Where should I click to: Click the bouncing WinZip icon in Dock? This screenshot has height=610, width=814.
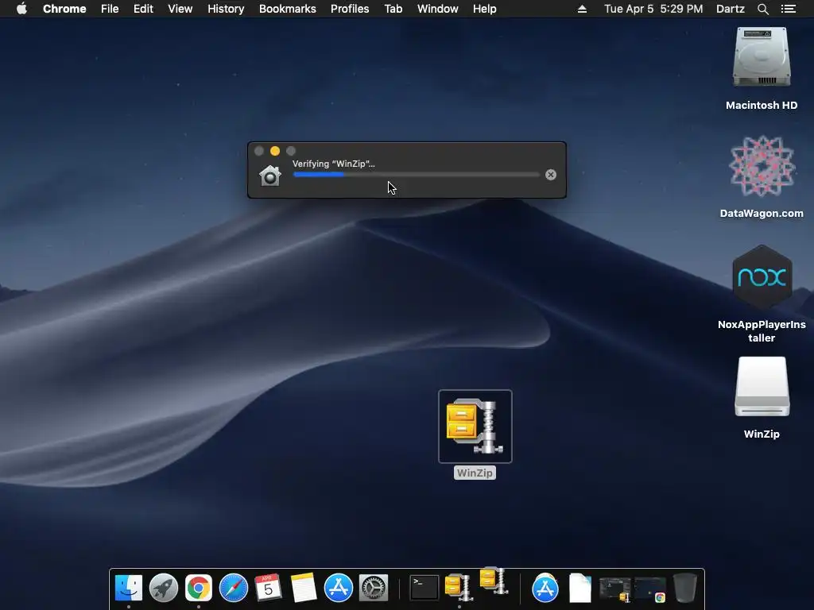click(x=493, y=581)
